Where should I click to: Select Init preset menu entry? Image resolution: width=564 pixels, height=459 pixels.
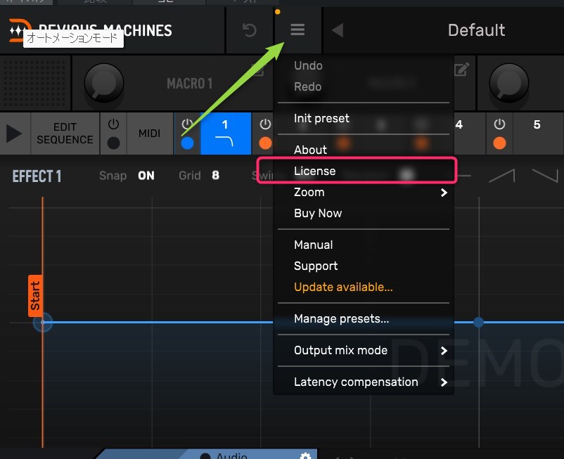coord(321,118)
